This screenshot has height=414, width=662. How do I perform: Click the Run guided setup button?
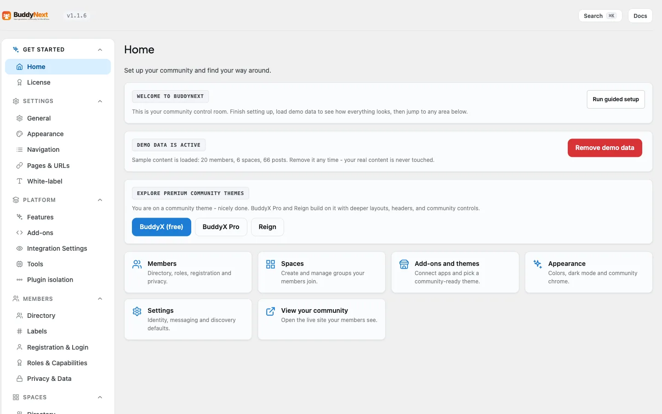coord(616,99)
